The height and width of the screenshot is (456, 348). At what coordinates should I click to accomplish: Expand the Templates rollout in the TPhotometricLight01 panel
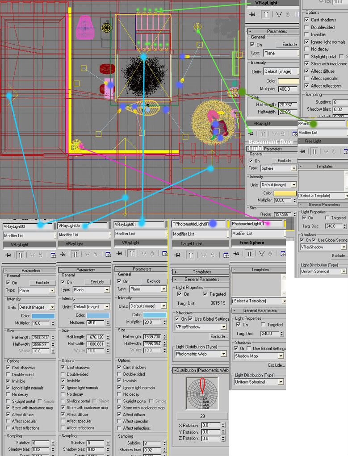201,272
